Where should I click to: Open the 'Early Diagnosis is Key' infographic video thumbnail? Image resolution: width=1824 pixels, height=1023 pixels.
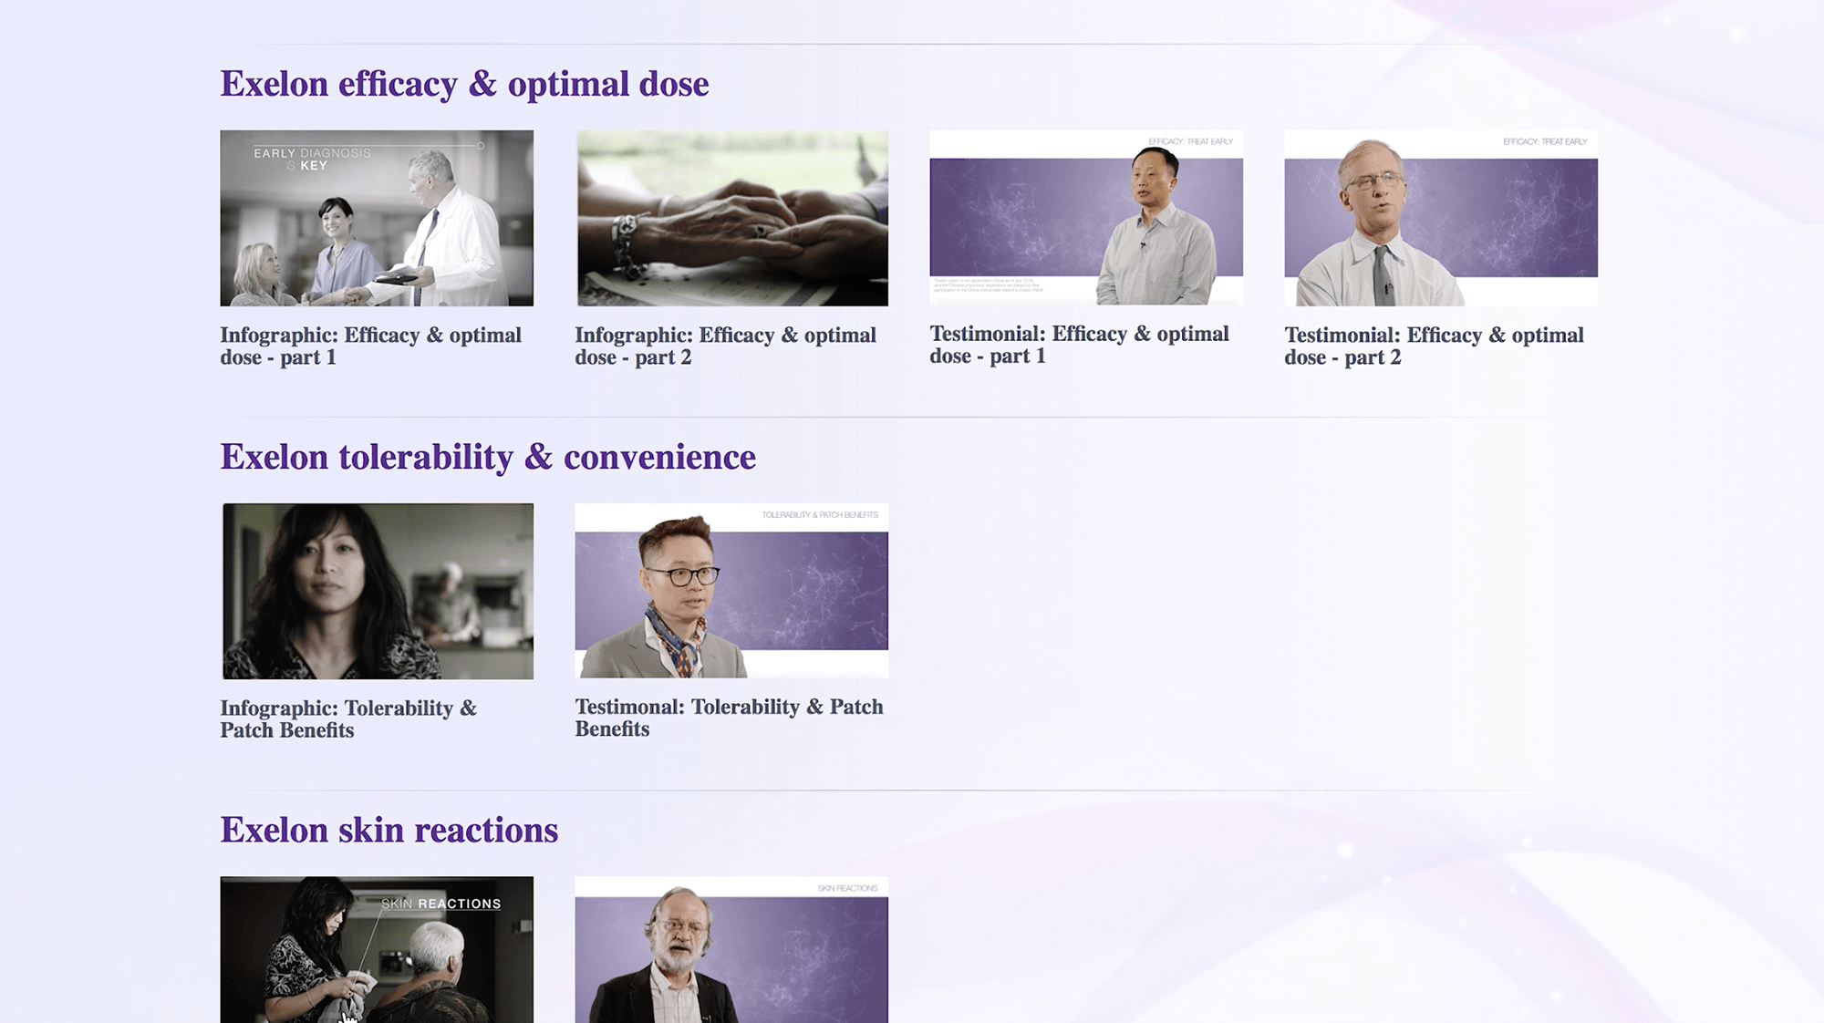(377, 218)
